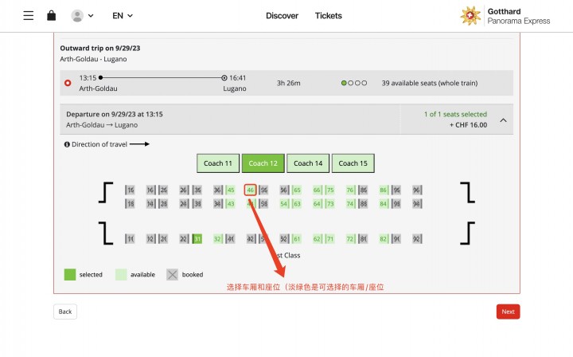
Task: Choose seat 63
Action: pos(297,204)
